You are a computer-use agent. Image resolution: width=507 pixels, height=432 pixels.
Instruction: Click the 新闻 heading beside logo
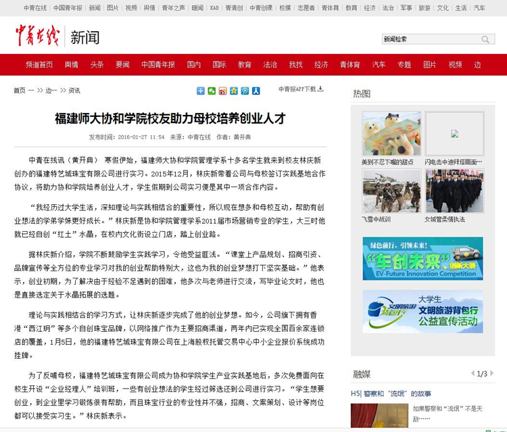pos(85,37)
